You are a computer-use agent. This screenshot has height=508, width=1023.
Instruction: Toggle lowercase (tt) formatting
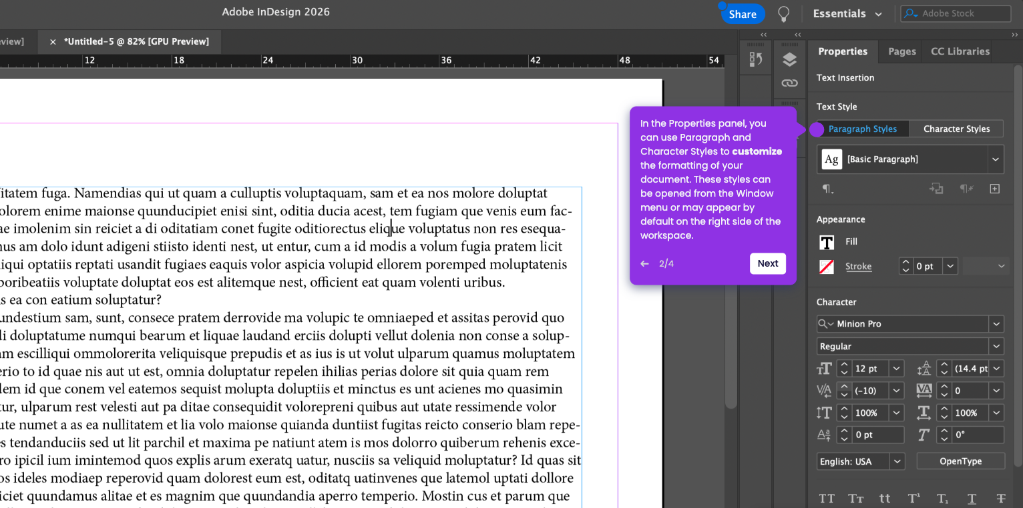885,499
